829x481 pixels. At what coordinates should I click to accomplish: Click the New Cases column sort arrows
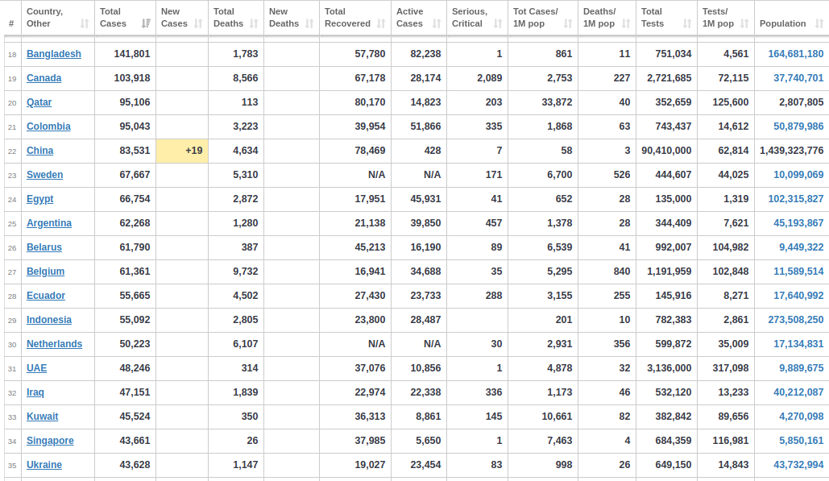(198, 24)
